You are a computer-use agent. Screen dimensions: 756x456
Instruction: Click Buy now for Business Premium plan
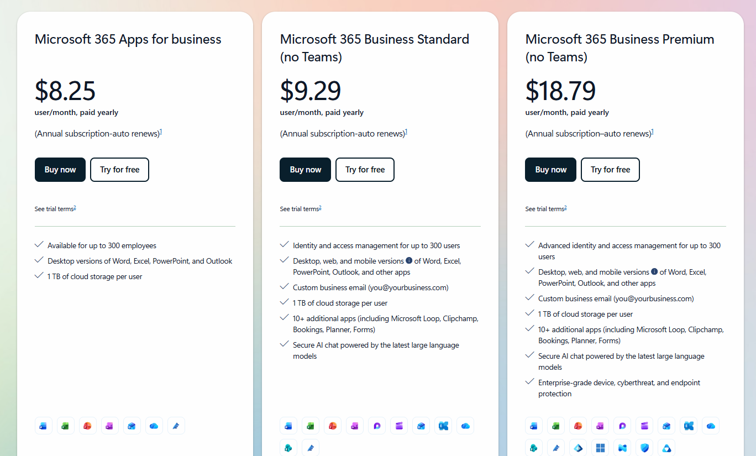point(550,170)
